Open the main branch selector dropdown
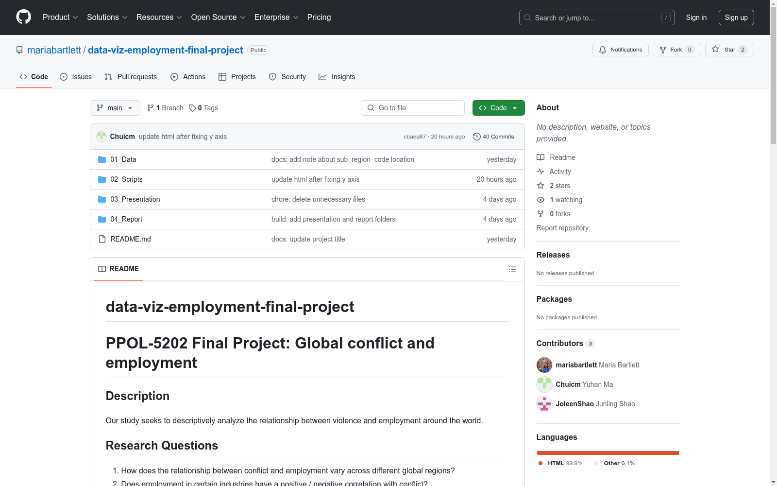The image size is (777, 486). [x=115, y=108]
